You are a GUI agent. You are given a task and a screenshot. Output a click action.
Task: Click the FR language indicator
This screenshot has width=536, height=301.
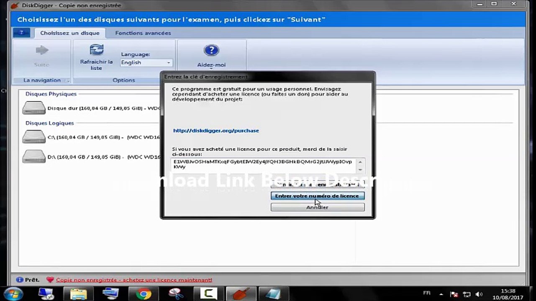pyautogui.click(x=427, y=293)
